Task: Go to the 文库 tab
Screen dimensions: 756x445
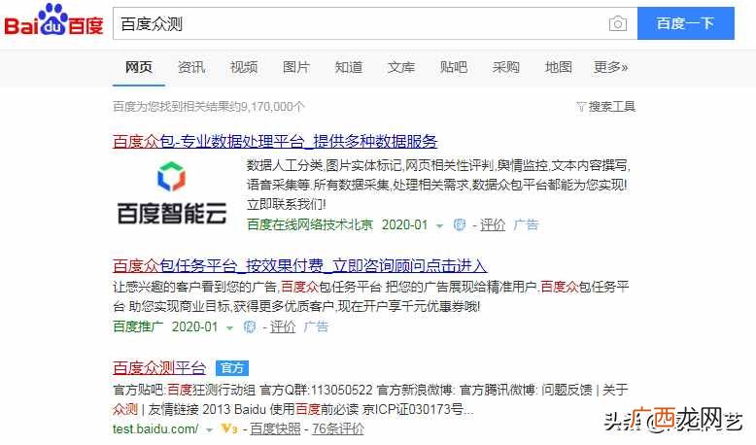Action: click(x=401, y=67)
